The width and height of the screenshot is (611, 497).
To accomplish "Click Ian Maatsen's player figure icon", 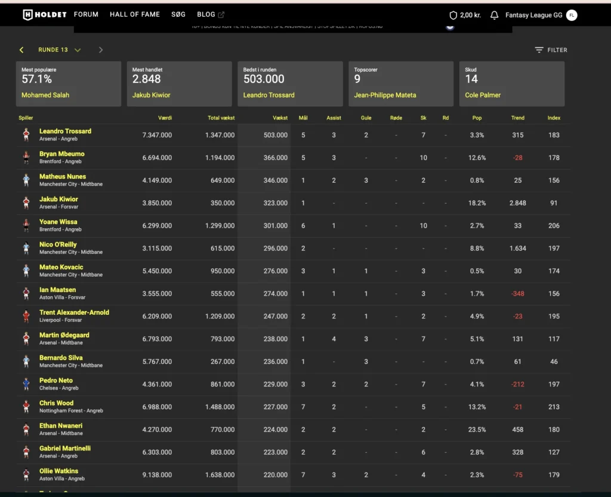I will [26, 293].
